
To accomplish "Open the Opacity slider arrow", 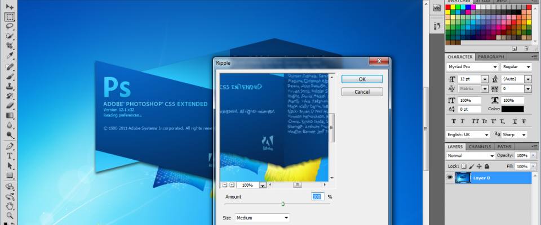I will coord(534,156).
